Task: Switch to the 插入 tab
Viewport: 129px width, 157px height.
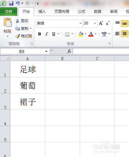Action: pos(42,12)
